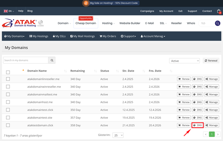The height and width of the screenshot is (141, 223).
Task: Open DNS for atakdomainhost.me
Action: [198, 102]
